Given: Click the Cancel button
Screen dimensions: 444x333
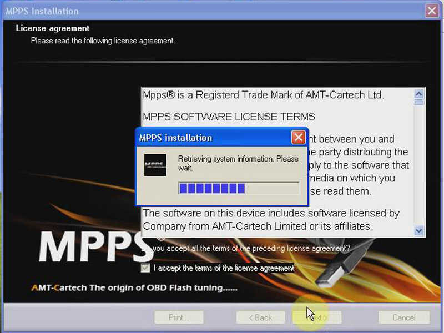Looking at the screenshot, I should (404, 317).
